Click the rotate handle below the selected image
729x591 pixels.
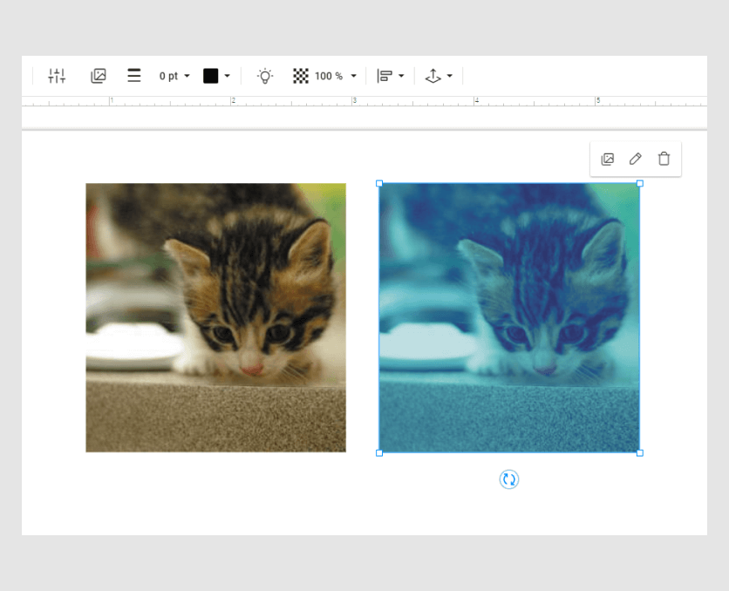pos(509,479)
